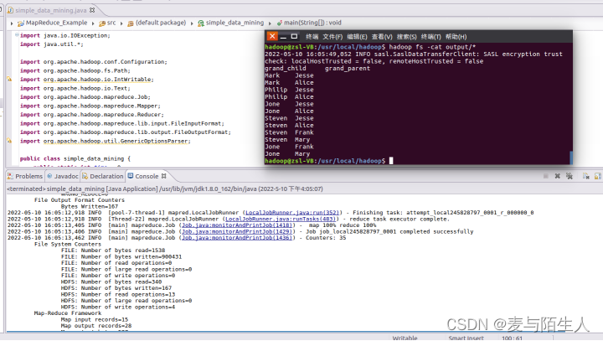Viewport: 603px width, 341px height.
Task: Close the terminal window with orange X
Action: coord(272,36)
